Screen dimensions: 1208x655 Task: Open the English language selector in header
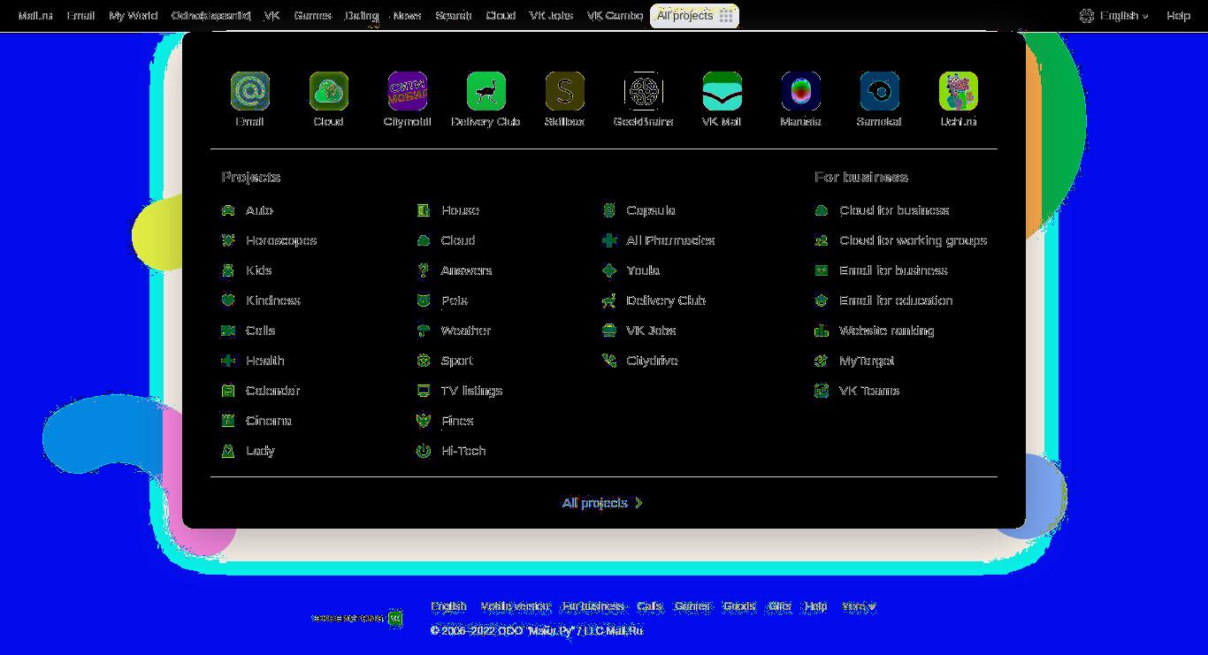[1114, 16]
